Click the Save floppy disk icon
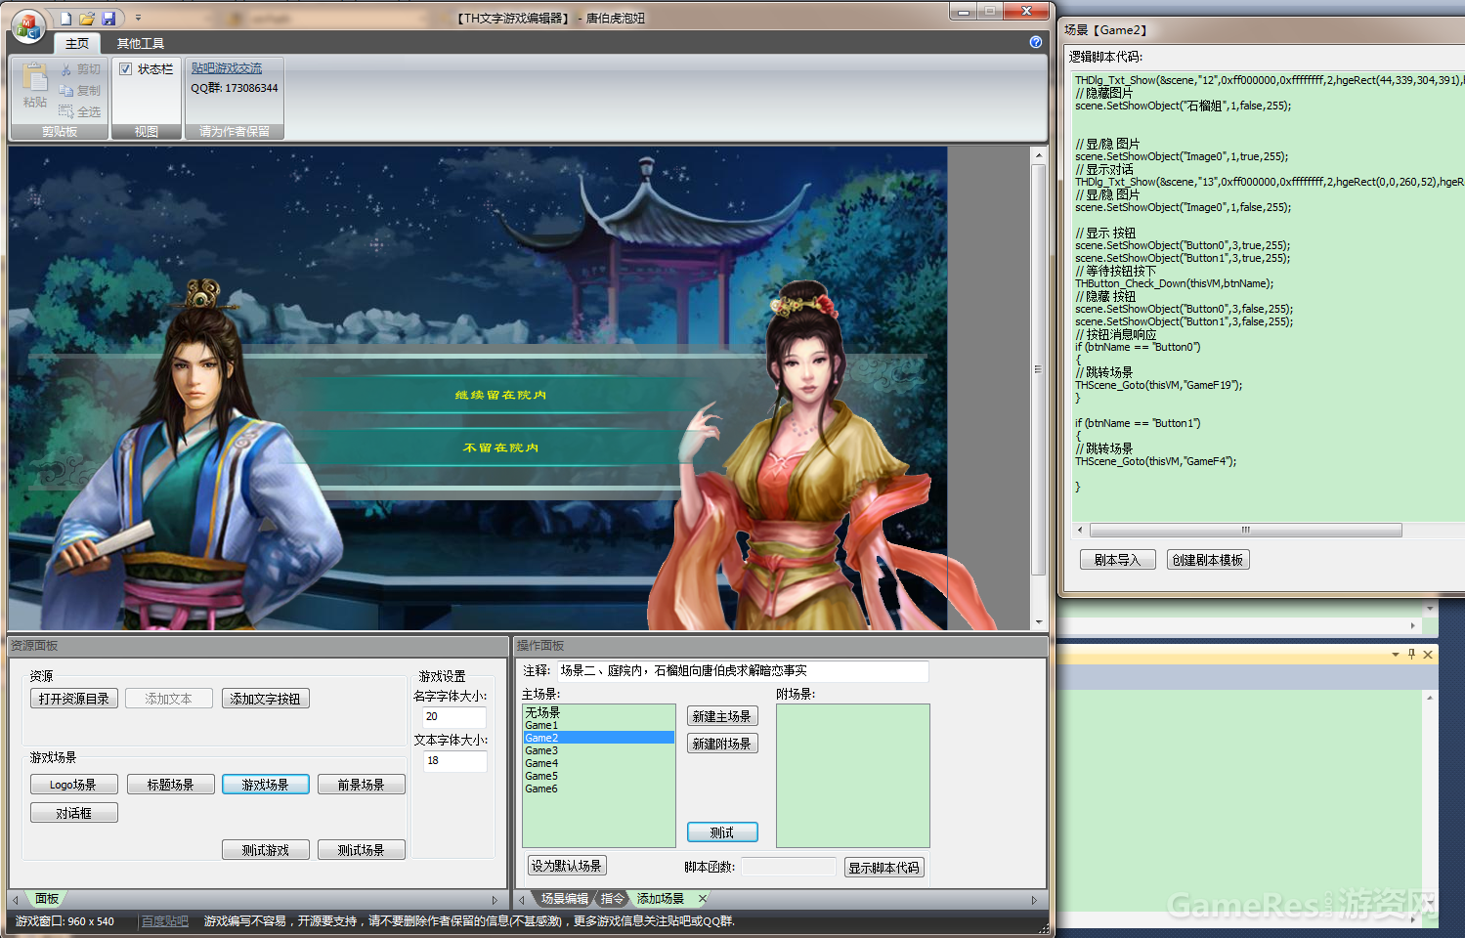The image size is (1465, 938). point(108,19)
